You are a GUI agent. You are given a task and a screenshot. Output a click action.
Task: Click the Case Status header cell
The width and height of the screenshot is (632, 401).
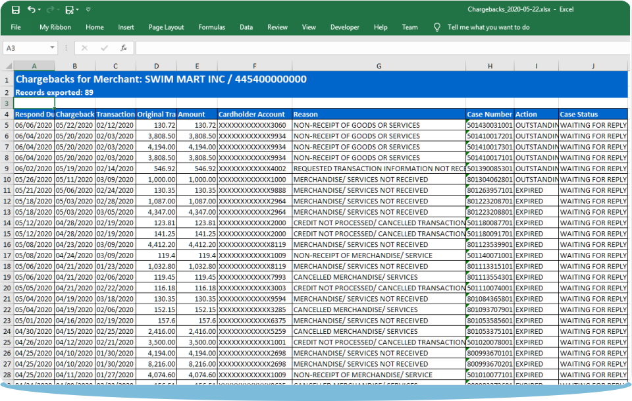coord(593,115)
